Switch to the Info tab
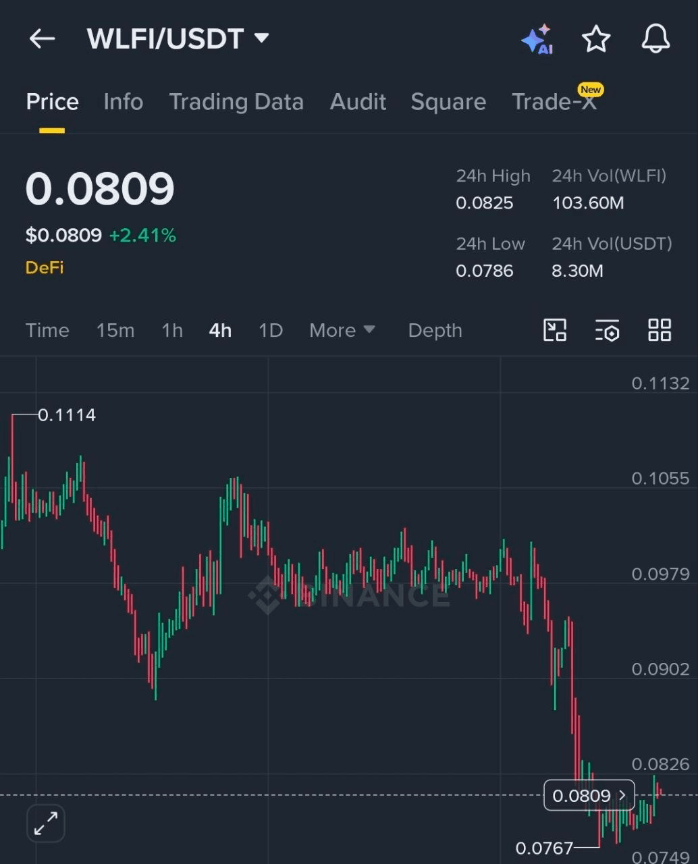The width and height of the screenshot is (698, 864). (123, 102)
